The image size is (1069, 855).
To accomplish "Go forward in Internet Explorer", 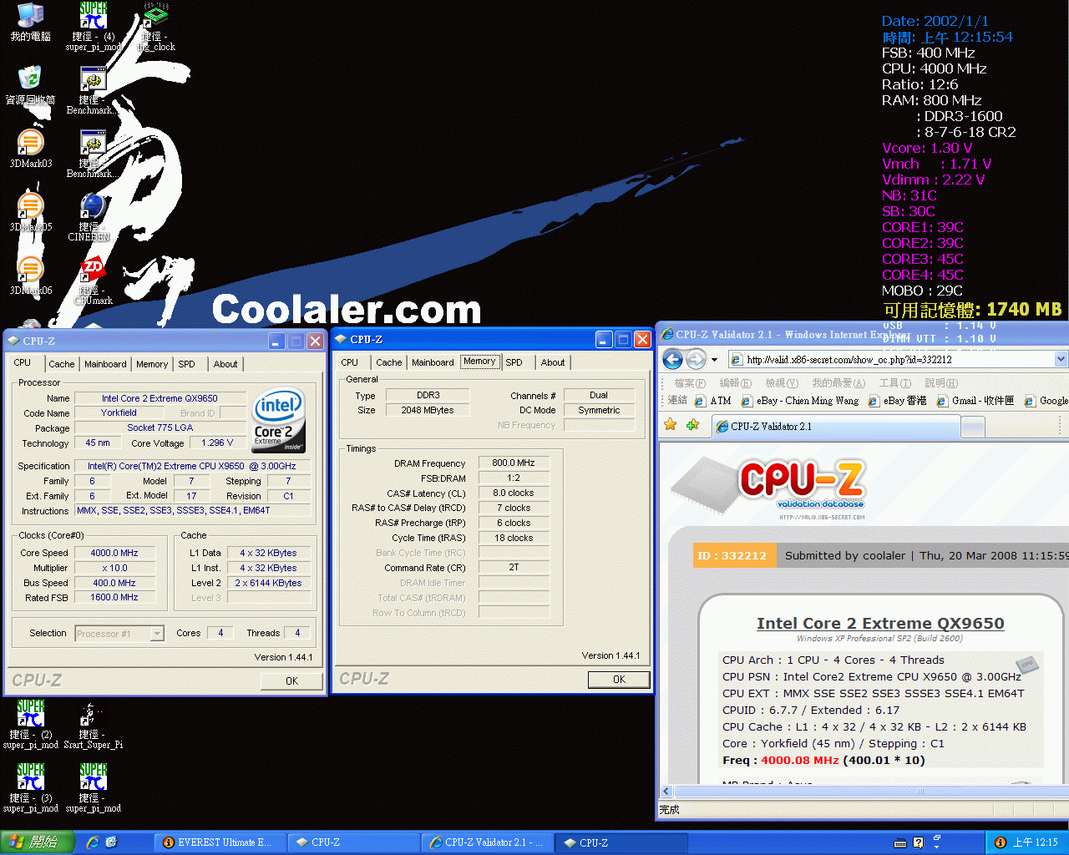I will point(696,359).
